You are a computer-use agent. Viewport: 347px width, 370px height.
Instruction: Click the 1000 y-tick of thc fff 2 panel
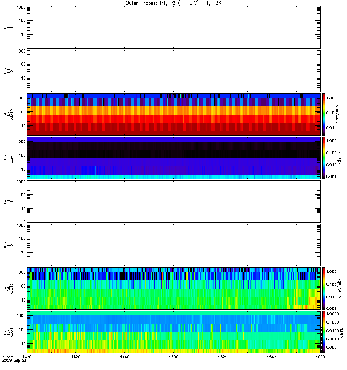(x=21, y=225)
